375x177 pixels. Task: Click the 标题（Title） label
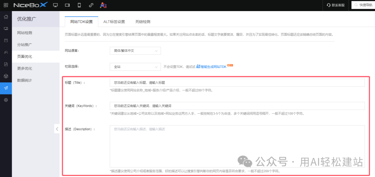point(75,82)
